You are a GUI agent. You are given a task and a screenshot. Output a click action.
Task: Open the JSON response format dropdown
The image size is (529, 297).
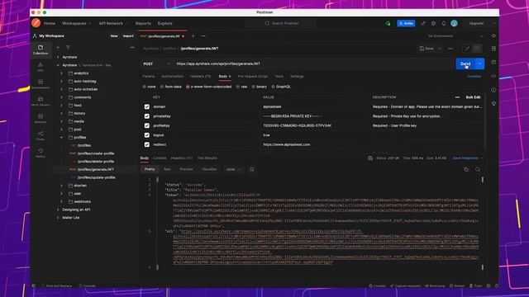click(233, 169)
